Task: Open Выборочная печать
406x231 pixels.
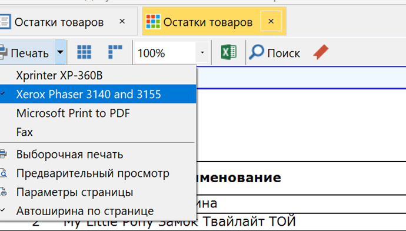Action: 98,155
